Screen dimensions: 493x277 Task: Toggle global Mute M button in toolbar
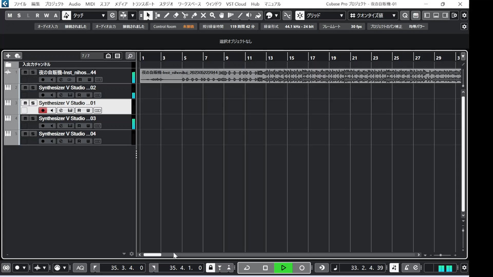click(x=10, y=15)
